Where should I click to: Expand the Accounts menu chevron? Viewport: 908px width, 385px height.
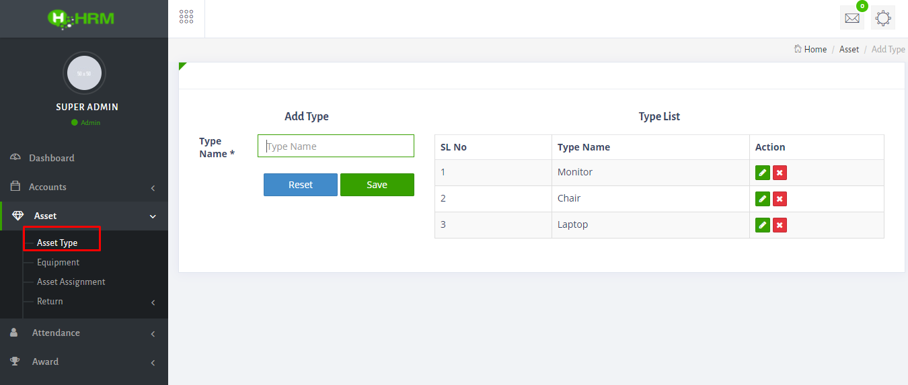coord(153,187)
